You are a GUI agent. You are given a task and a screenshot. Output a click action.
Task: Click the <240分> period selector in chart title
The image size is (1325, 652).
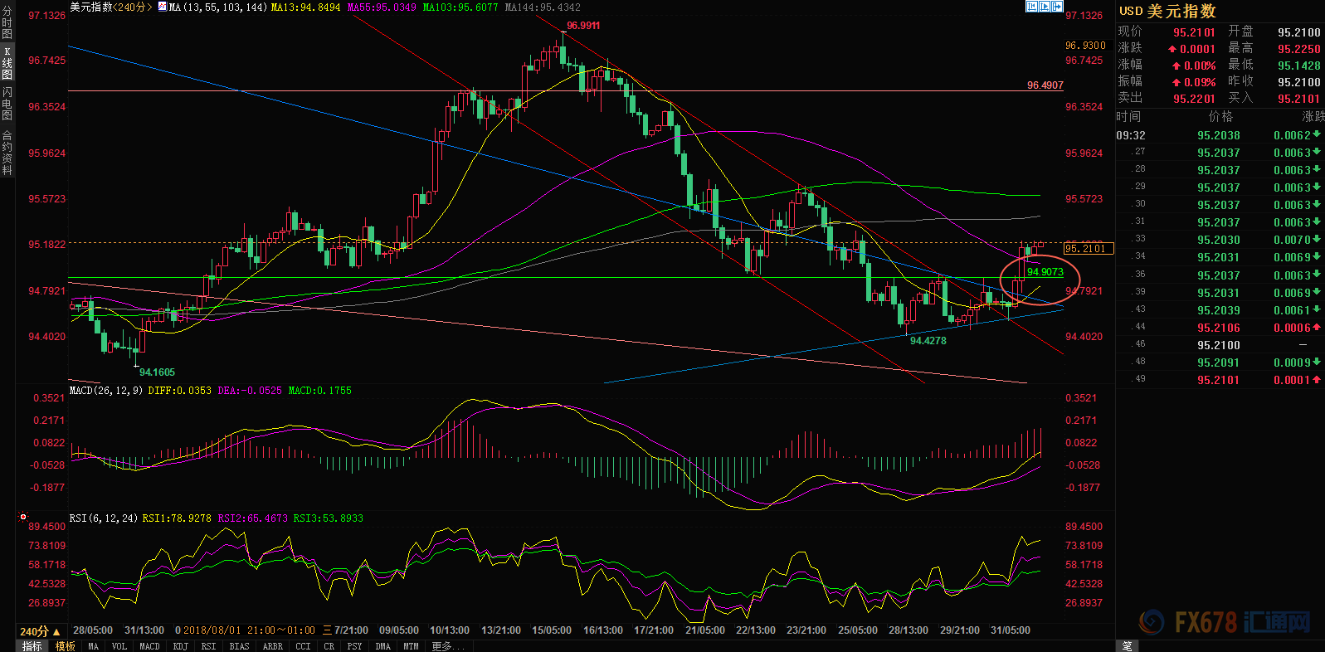tap(132, 7)
